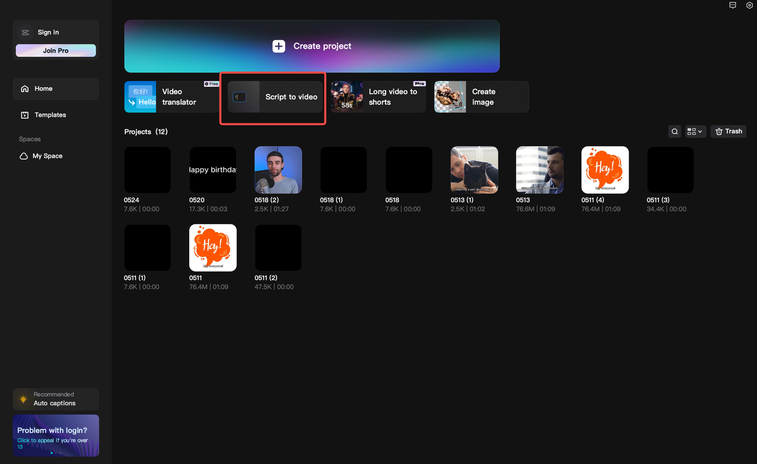Open Templates in the sidebar
The image size is (757, 464).
click(x=56, y=115)
